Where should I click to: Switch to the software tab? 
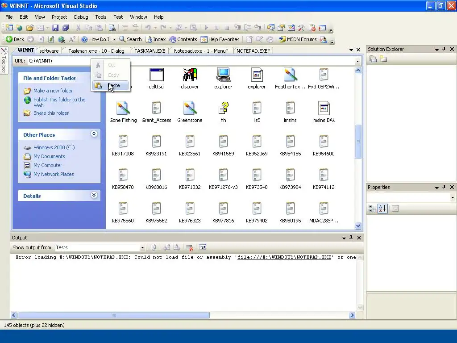click(49, 51)
